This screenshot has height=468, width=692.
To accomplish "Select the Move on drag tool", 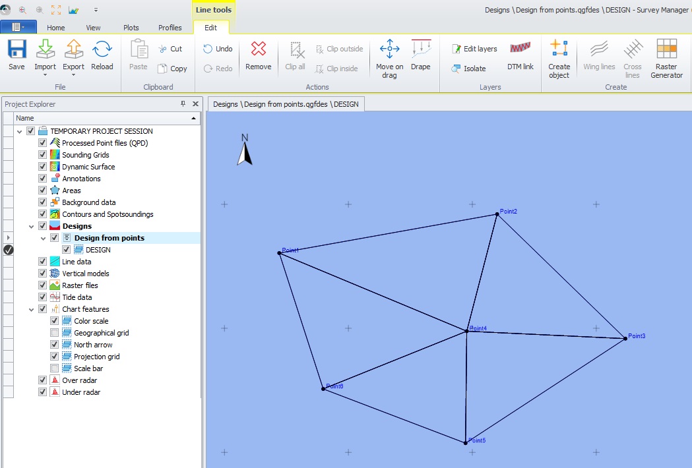I will [x=389, y=50].
